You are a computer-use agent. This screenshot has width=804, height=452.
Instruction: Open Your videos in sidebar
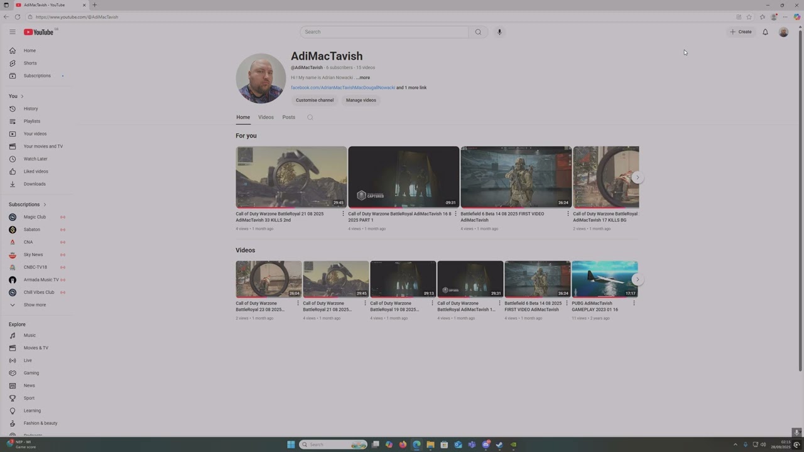36,134
